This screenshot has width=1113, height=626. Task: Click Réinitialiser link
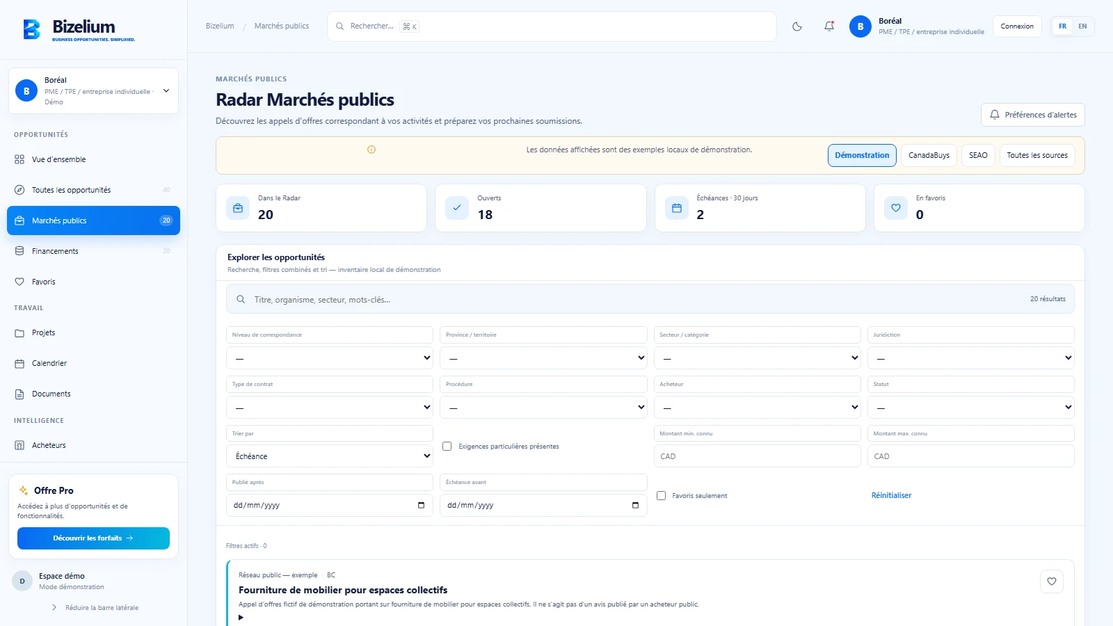(891, 495)
